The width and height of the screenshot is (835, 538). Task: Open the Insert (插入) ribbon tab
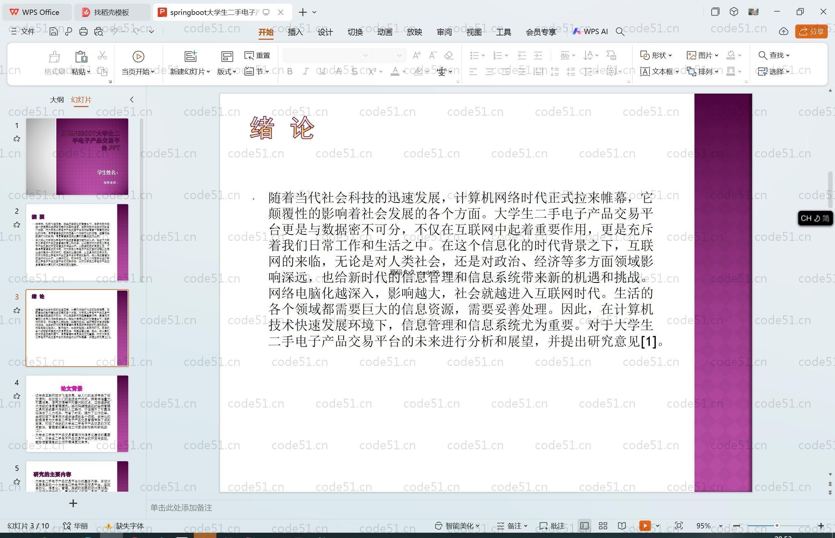tap(295, 32)
